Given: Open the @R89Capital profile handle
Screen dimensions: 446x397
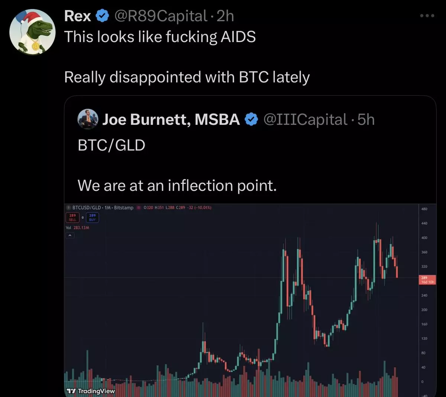Looking at the screenshot, I should [x=160, y=16].
